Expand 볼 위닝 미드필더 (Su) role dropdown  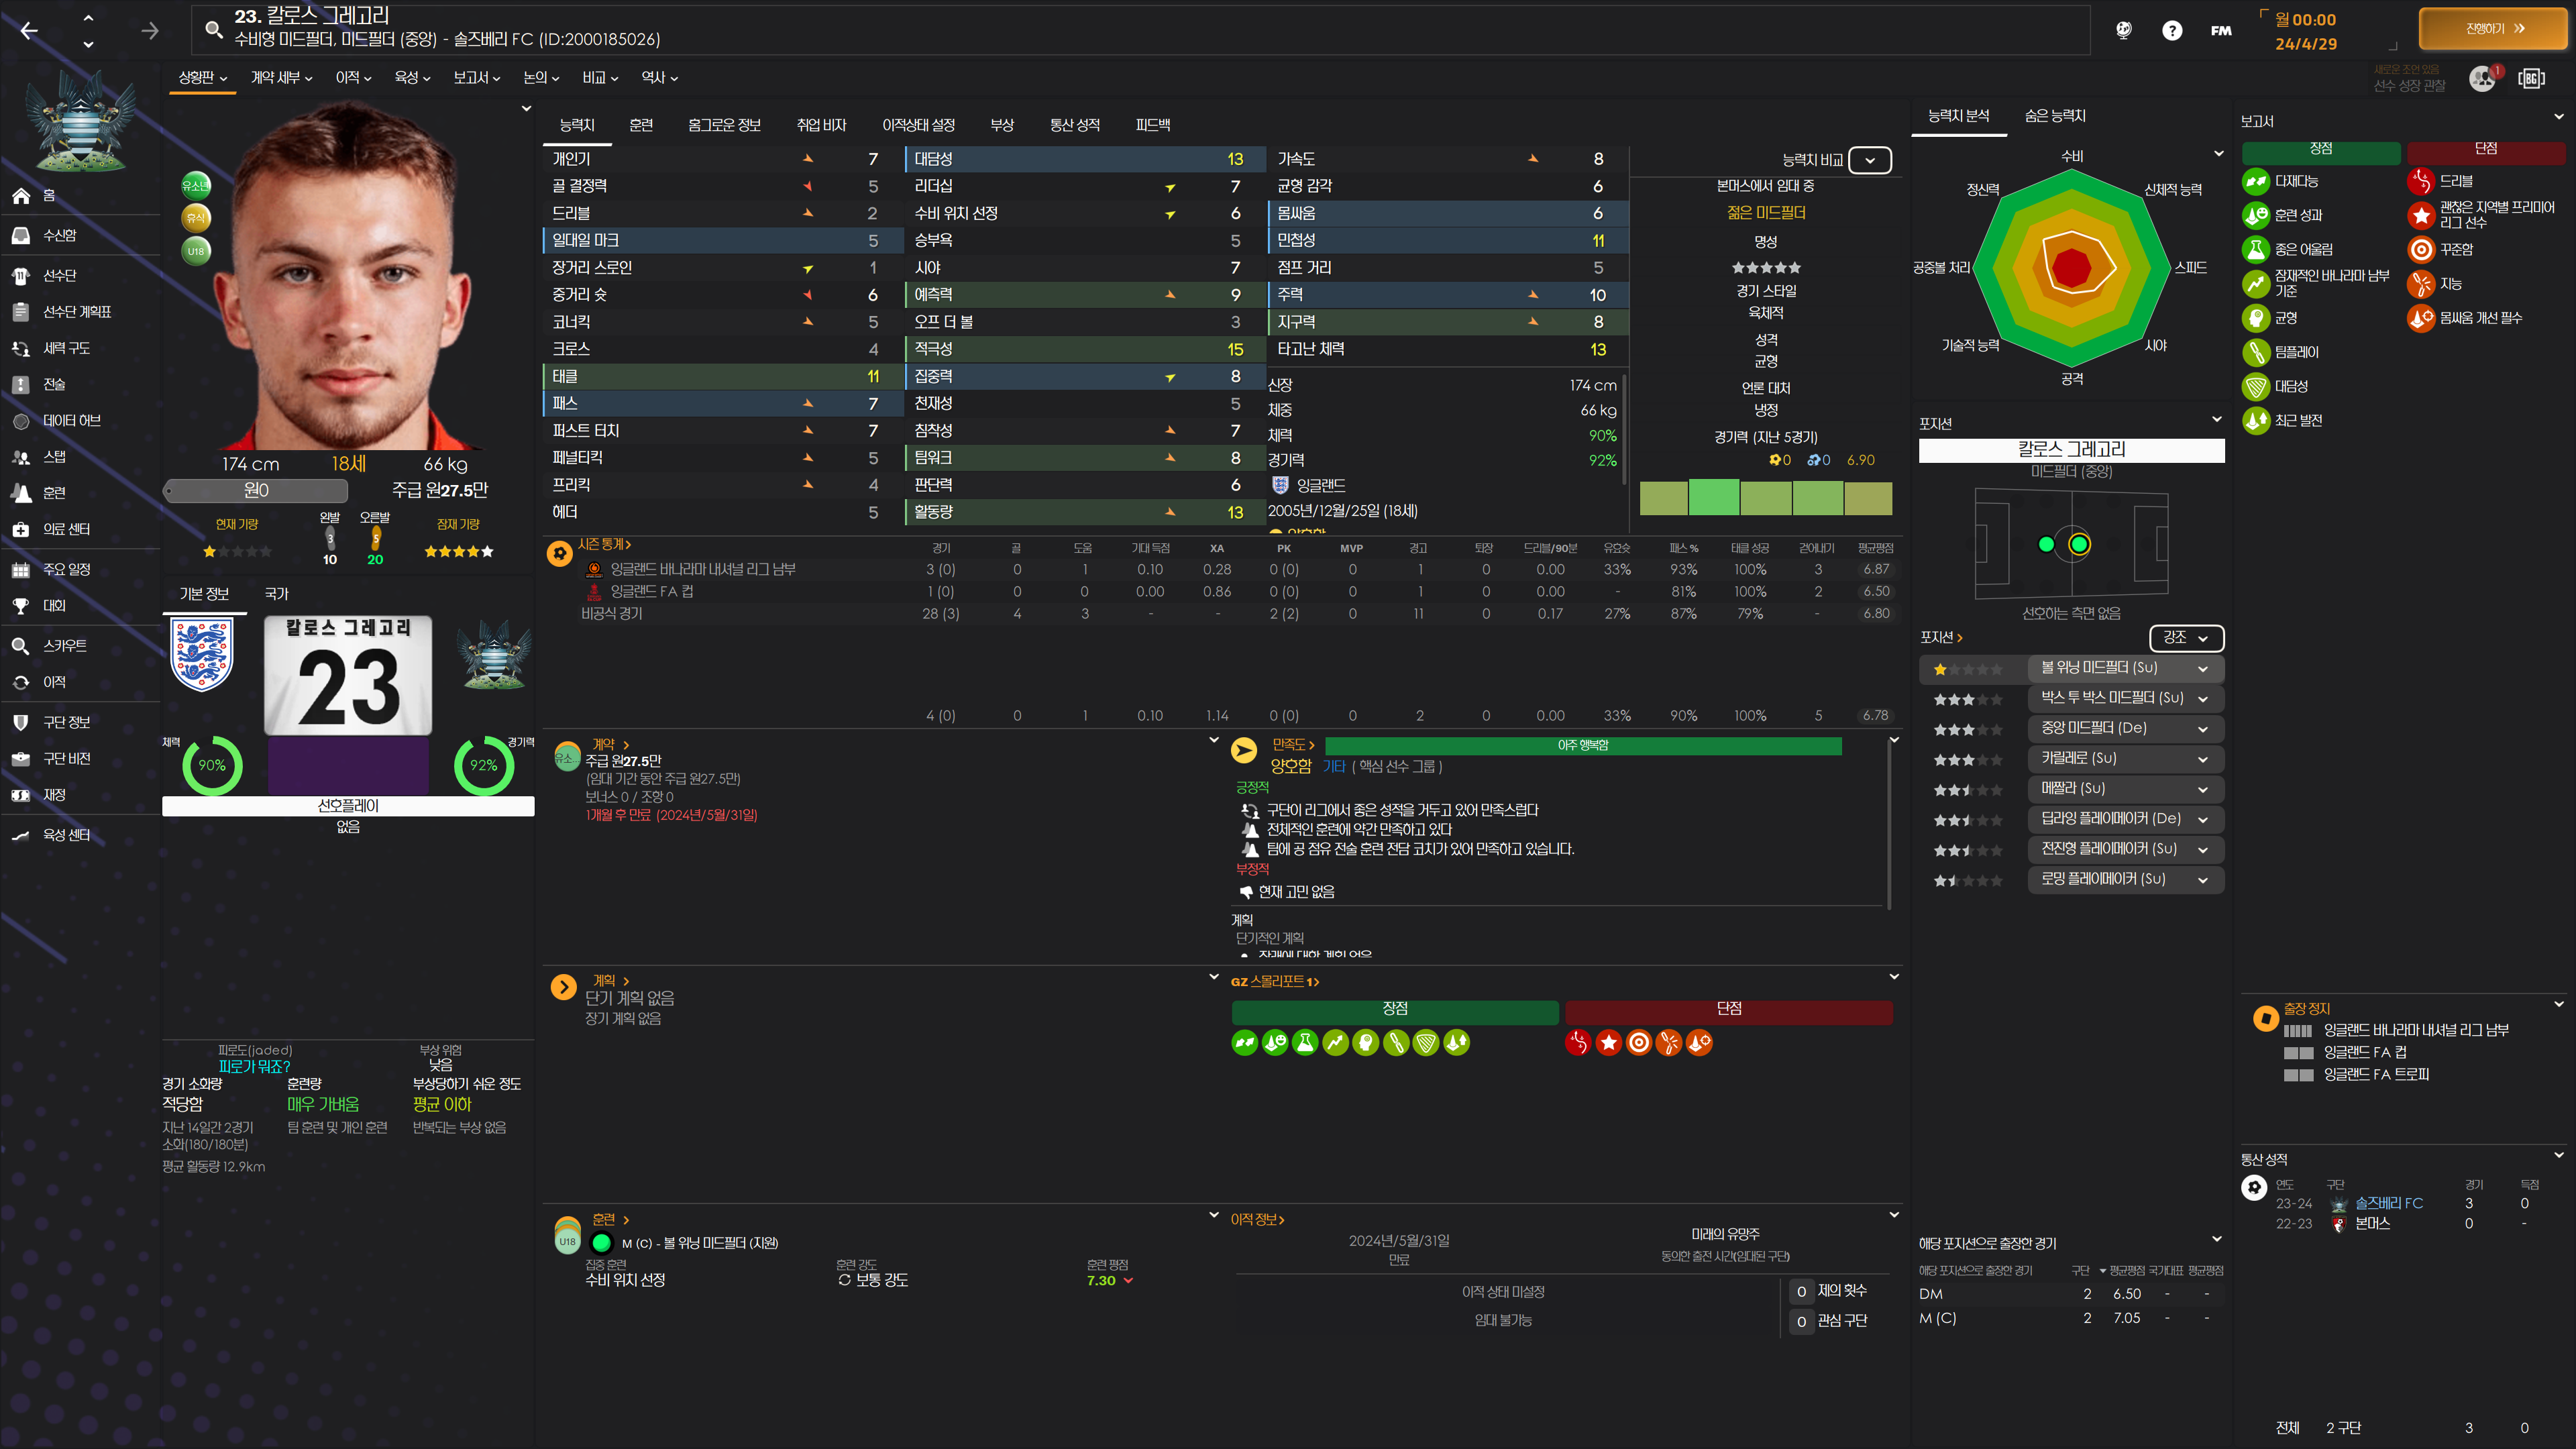(x=2203, y=668)
